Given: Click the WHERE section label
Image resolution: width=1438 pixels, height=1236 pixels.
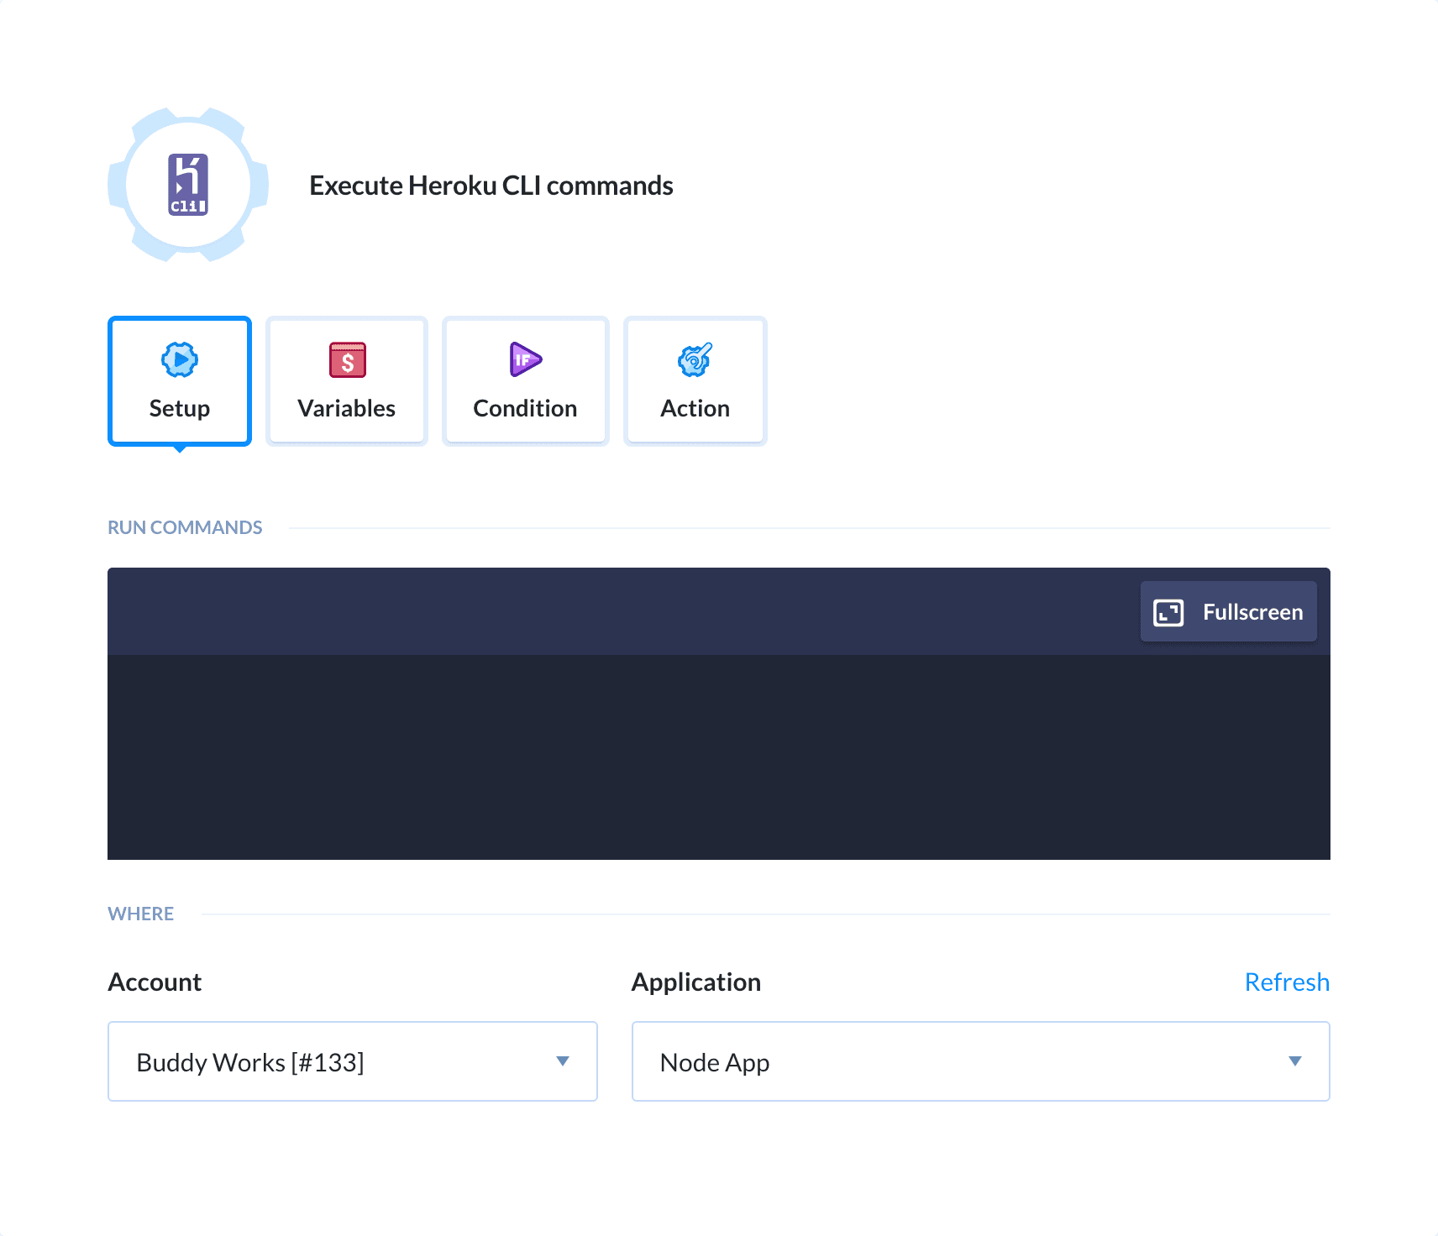Looking at the screenshot, I should pos(140,913).
